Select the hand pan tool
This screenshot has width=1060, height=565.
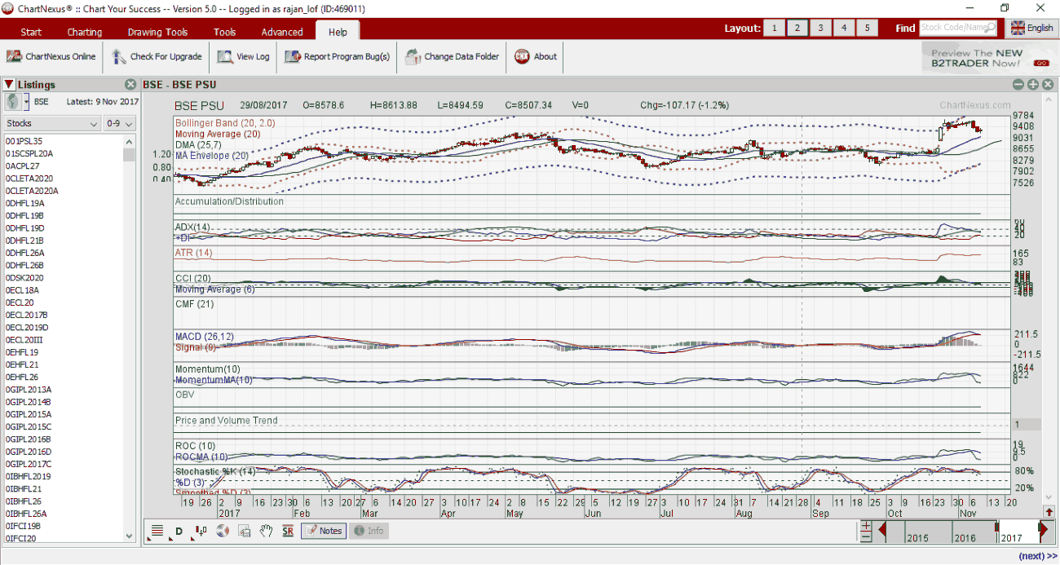pos(266,531)
